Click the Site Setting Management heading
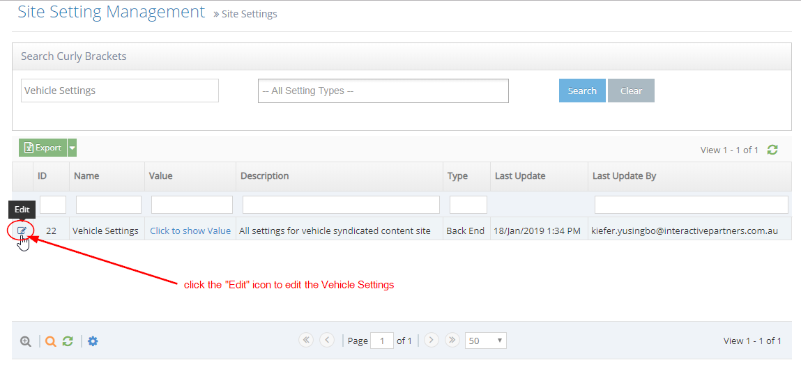The width and height of the screenshot is (801, 367). tap(112, 11)
